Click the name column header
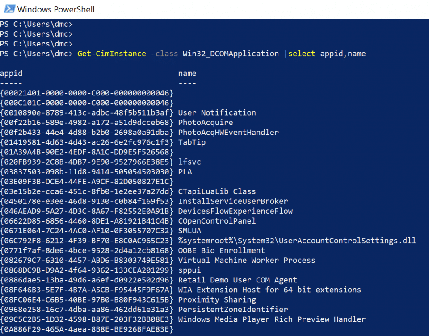The image size is (429, 336). pos(187,74)
